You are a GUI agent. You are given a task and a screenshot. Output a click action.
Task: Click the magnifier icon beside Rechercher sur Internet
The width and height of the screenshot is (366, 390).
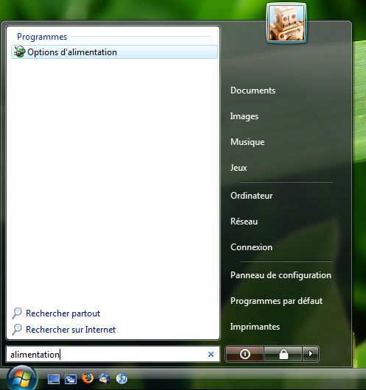[x=17, y=330]
